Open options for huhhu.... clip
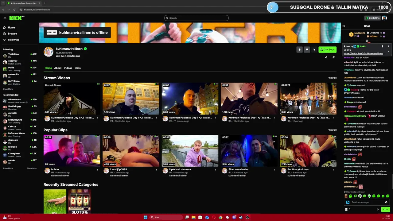Image resolution: width=393 pixels, height=221 pixels. point(97,169)
